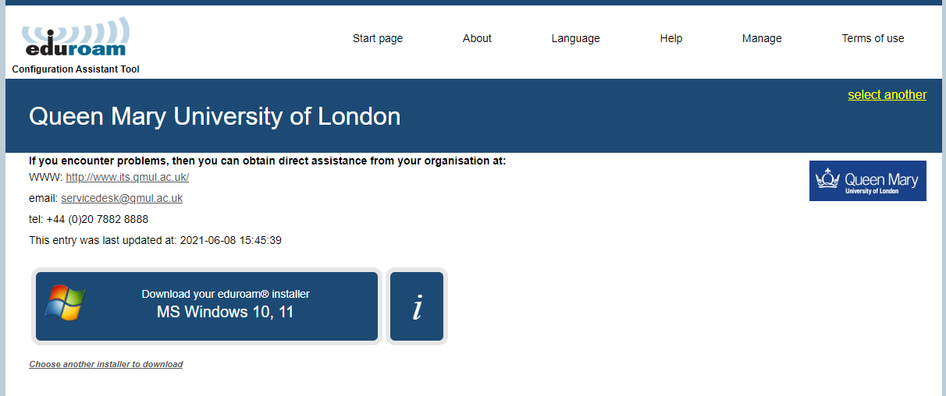The image size is (946, 396).
Task: Select the Manage menu item
Action: click(x=762, y=38)
